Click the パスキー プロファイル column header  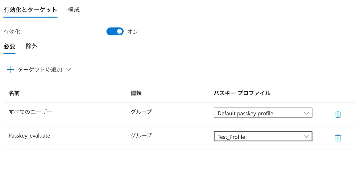tap(242, 93)
